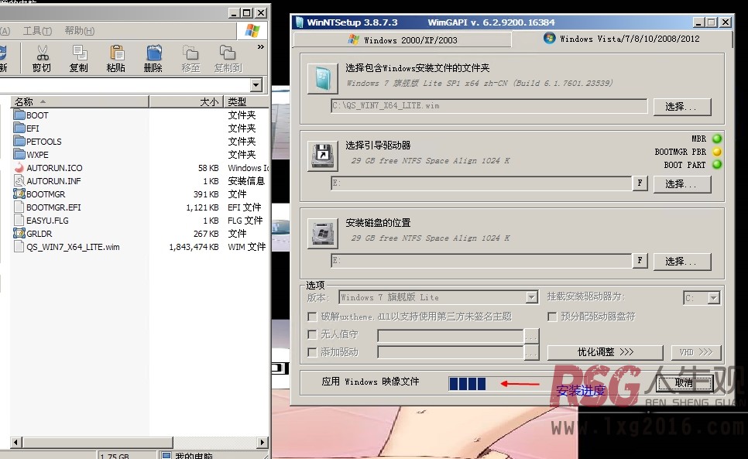Select the BOOTMGR.EFI file icon

pos(19,207)
